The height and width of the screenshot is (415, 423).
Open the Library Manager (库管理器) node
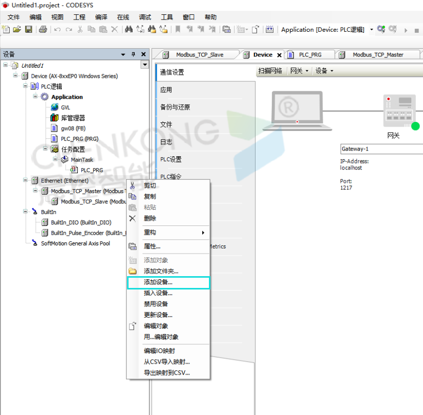[x=73, y=118]
